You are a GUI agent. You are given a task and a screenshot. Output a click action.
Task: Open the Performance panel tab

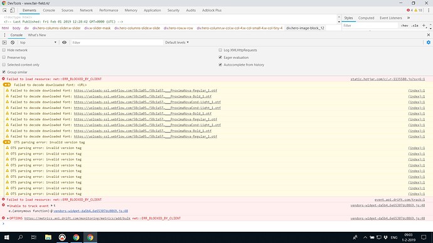[x=109, y=10]
